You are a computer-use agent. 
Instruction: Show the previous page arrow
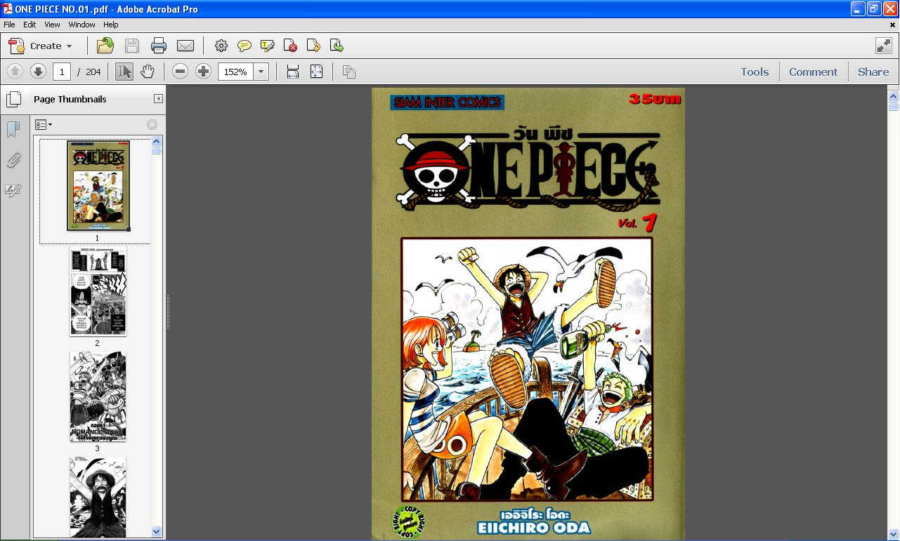click(x=15, y=72)
